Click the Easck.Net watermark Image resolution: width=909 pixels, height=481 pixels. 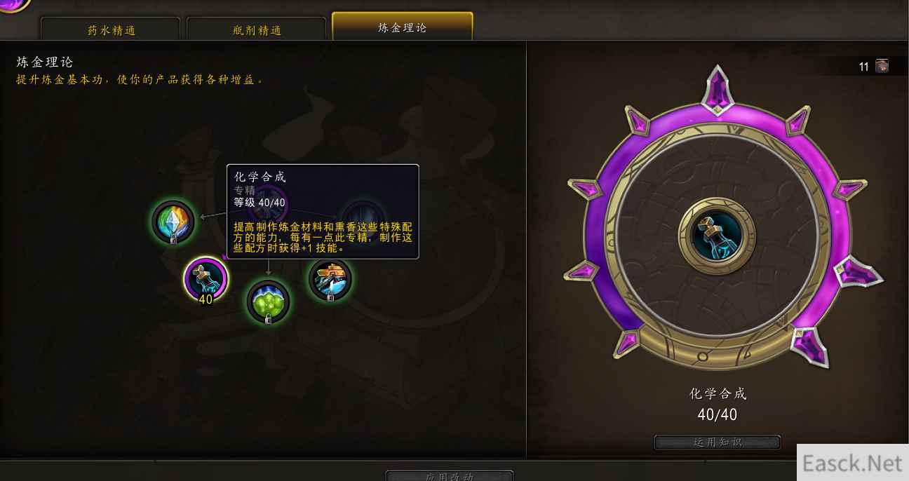click(x=852, y=463)
